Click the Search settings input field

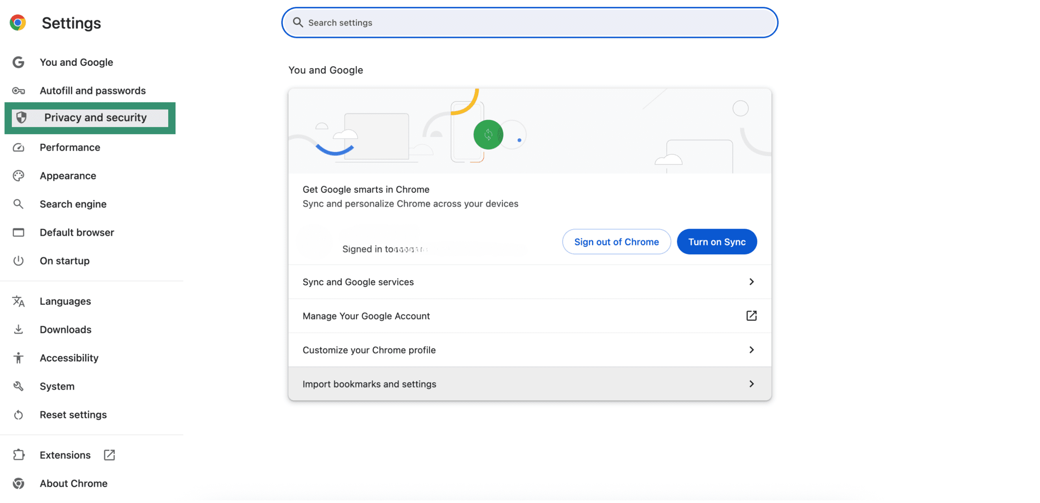click(528, 22)
